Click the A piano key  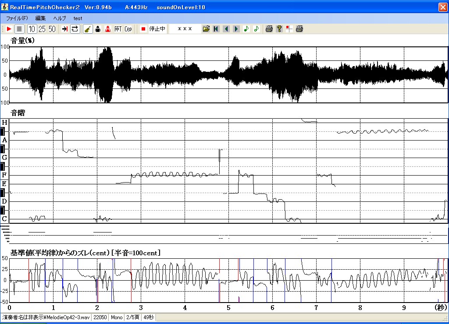4,140
